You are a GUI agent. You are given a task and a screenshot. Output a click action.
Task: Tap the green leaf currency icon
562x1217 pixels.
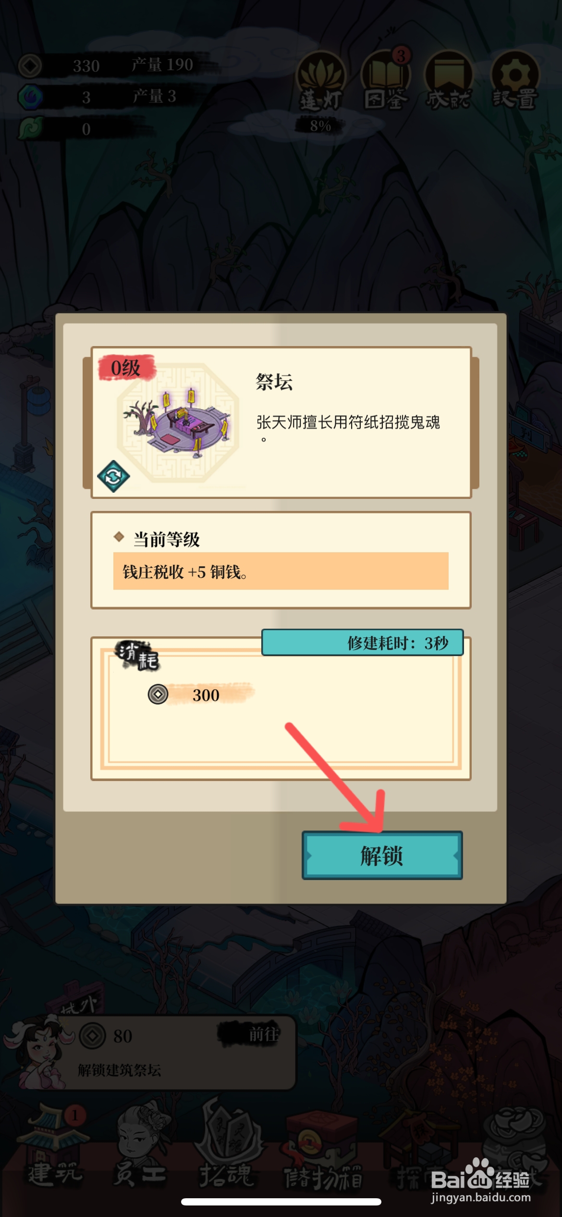[30, 128]
